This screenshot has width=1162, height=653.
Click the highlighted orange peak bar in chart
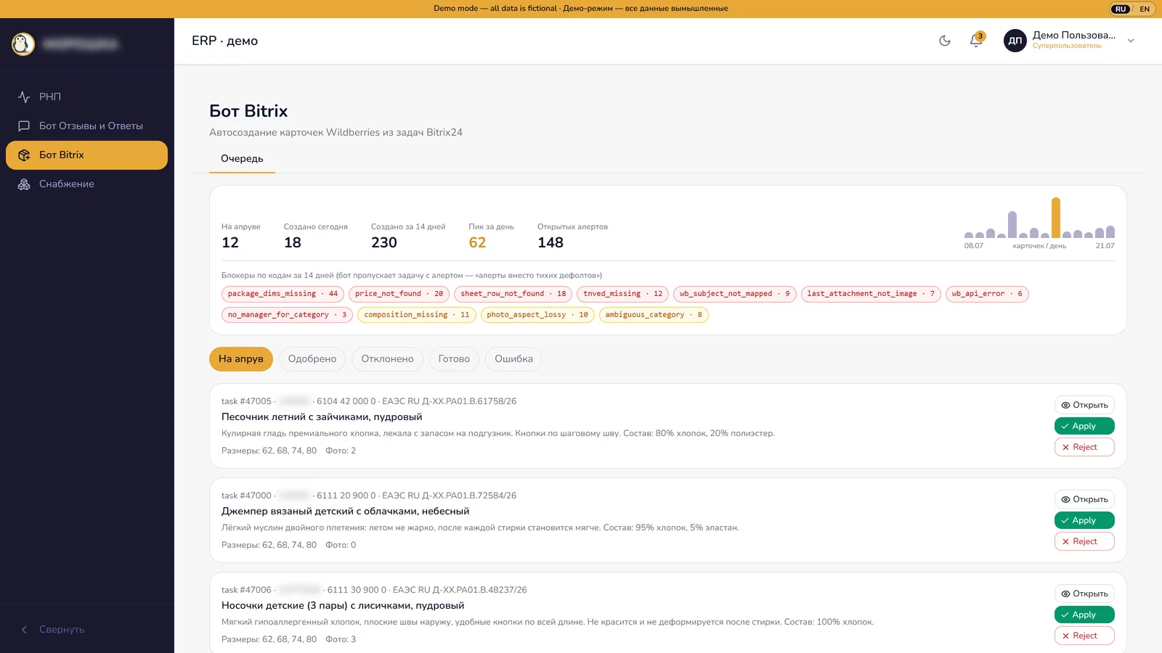coord(1056,218)
